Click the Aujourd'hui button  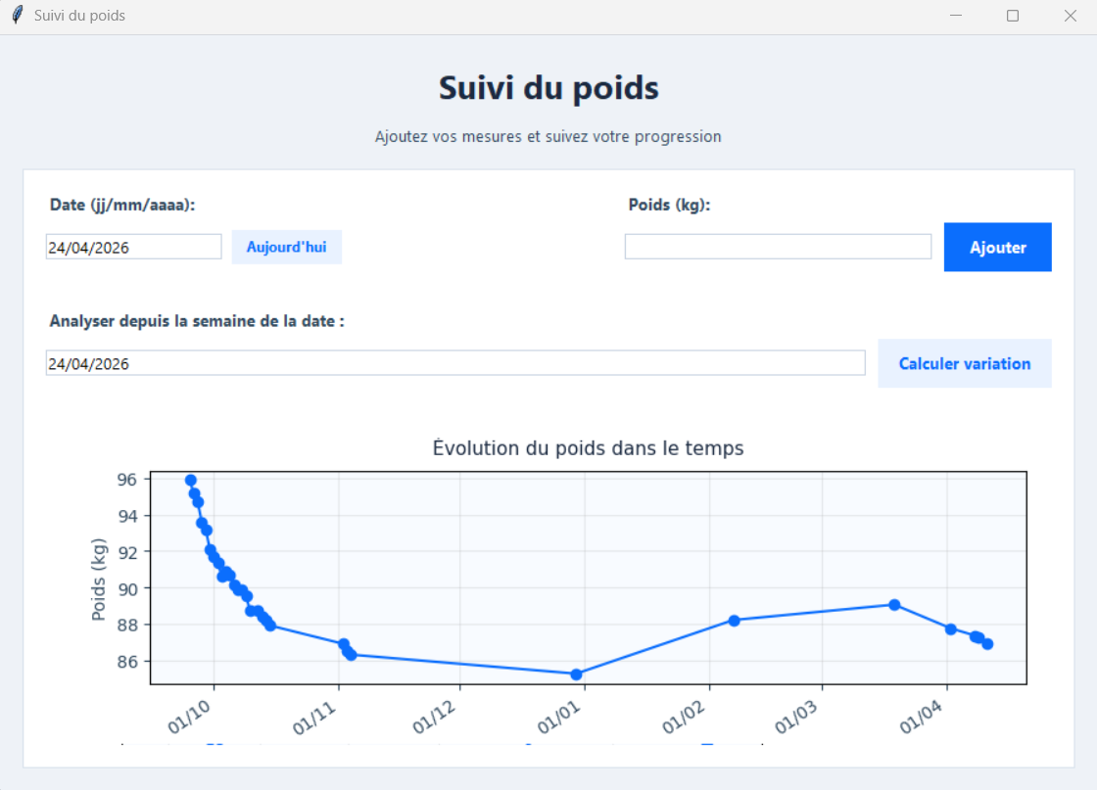[x=286, y=247]
